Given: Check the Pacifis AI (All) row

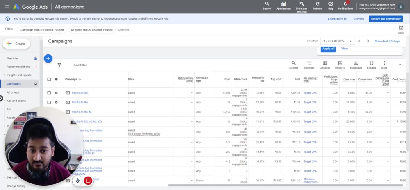Looking at the screenshot, I should [x=49, y=93].
